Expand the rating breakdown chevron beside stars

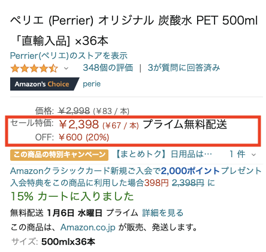click(x=66, y=68)
